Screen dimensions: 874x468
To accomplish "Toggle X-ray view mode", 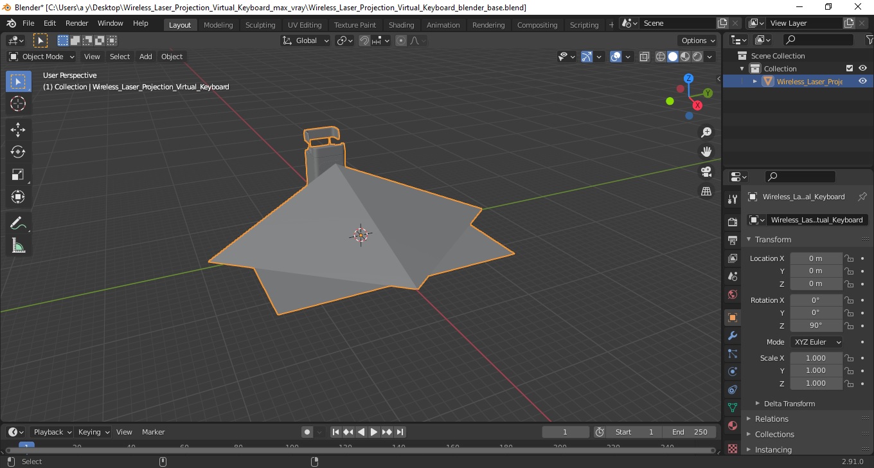I will tap(645, 57).
